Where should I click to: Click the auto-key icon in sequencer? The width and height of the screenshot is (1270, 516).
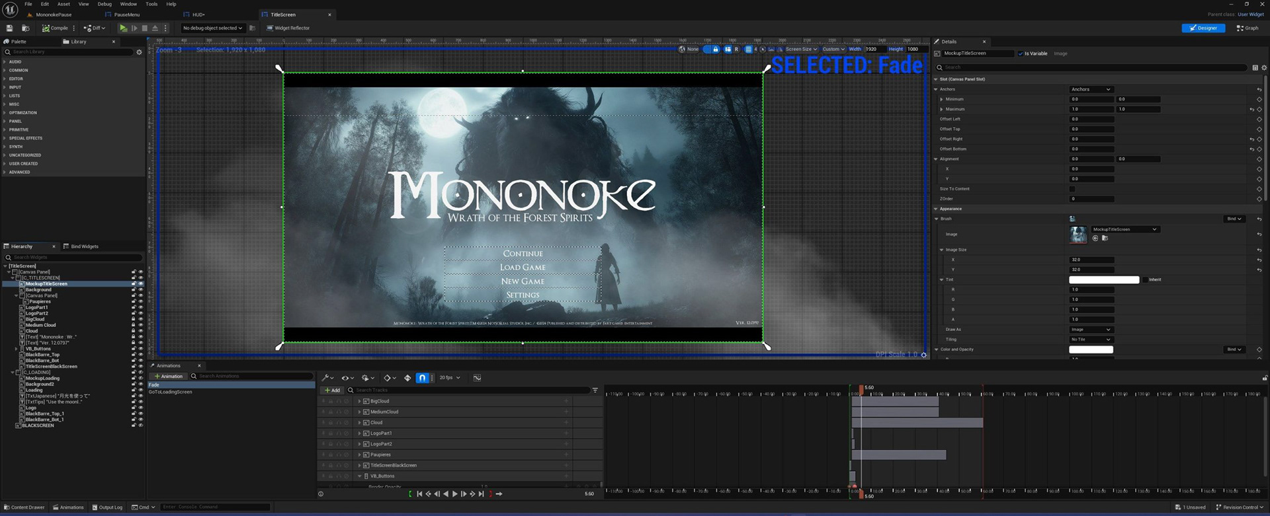[x=407, y=378]
